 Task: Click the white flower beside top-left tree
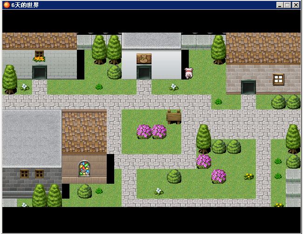pos(24,87)
